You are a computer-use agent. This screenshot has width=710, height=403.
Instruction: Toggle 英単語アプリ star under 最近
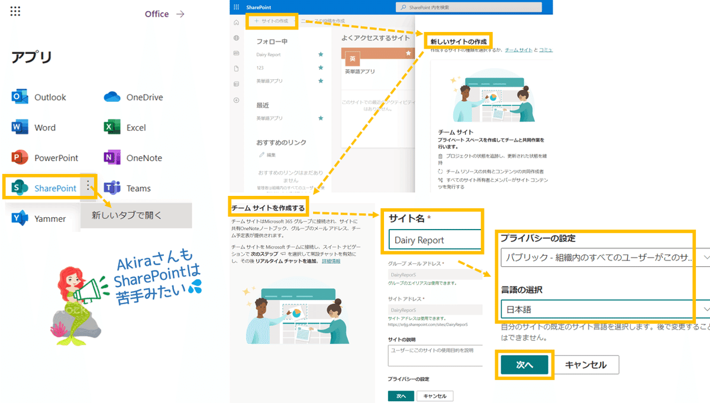321,118
